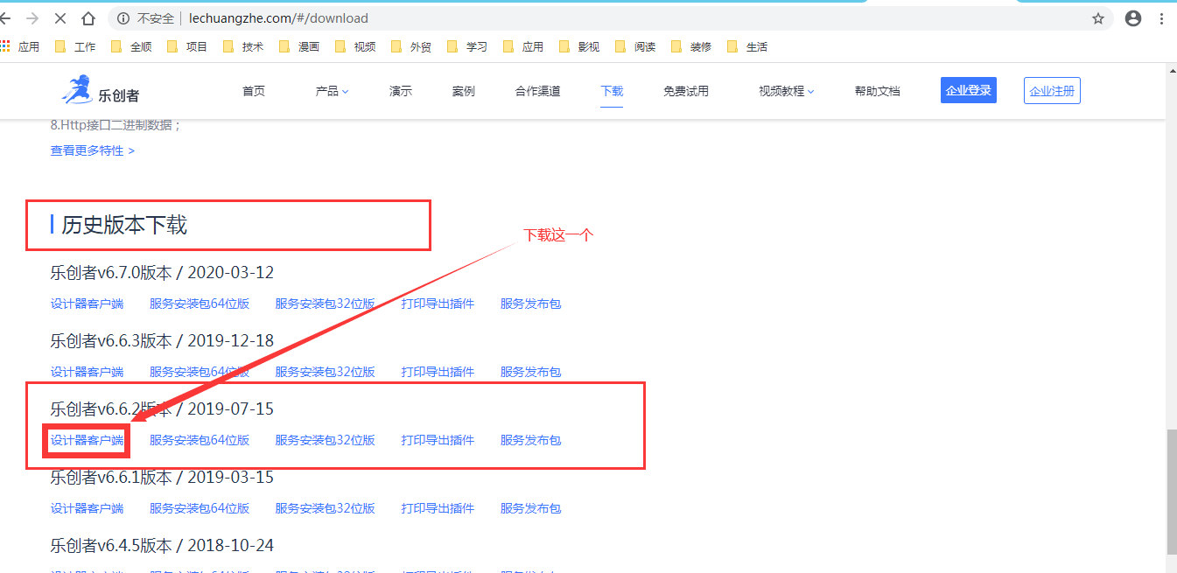Open the 影视 bookmarks folder
Screen dimensions: 1177x573
[x=579, y=46]
